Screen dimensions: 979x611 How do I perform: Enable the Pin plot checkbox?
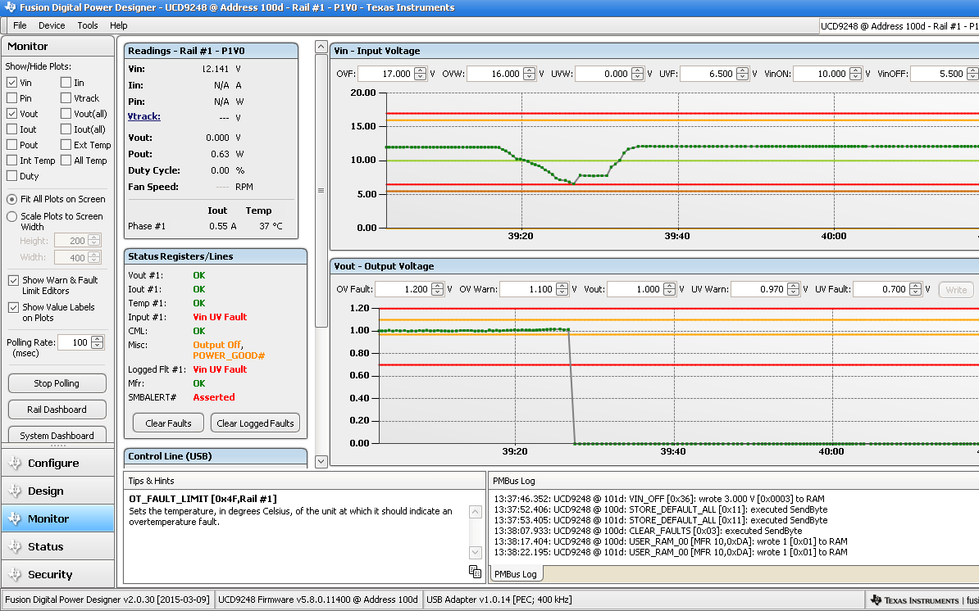[x=11, y=98]
